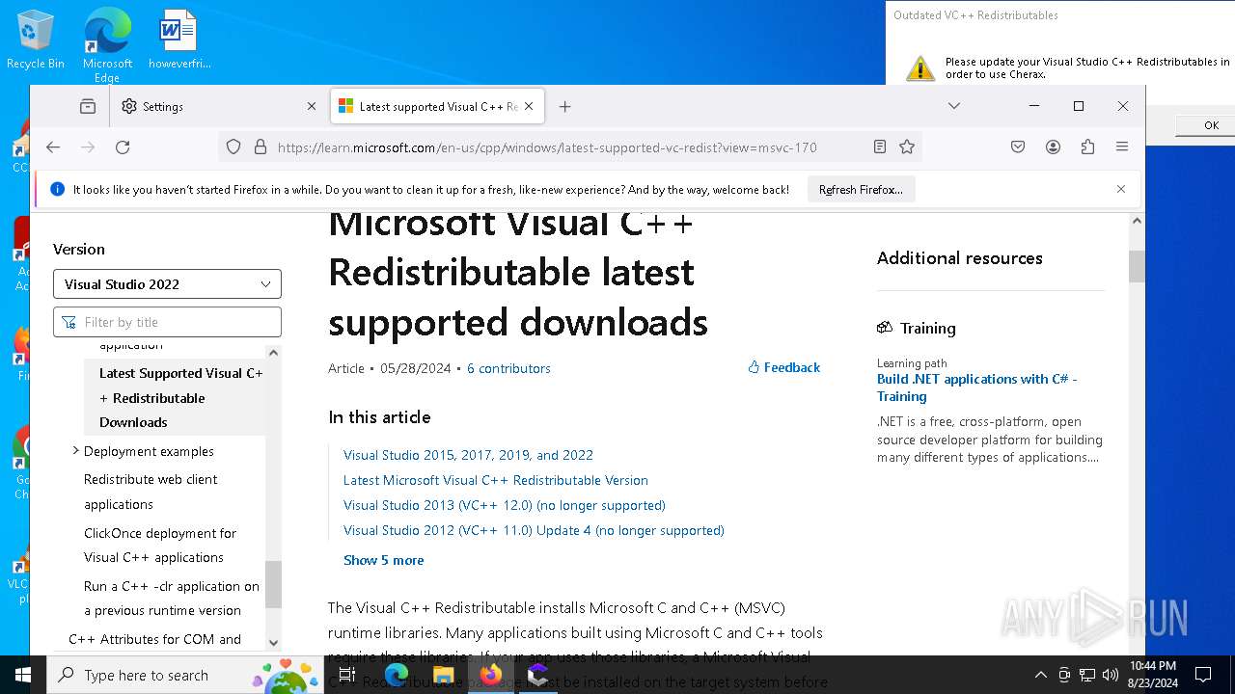1235x694 pixels.
Task: Show hidden system tray icons
Action: [1040, 675]
